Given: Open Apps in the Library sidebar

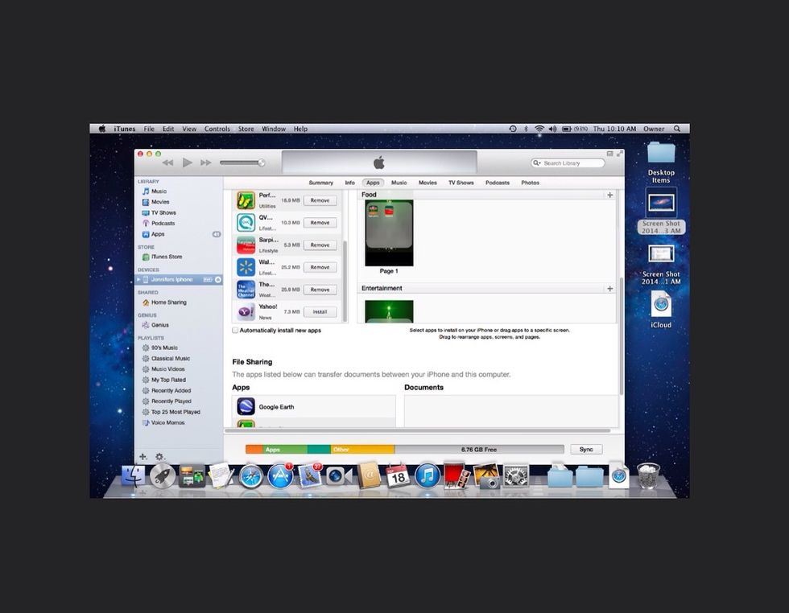Looking at the screenshot, I should point(158,234).
